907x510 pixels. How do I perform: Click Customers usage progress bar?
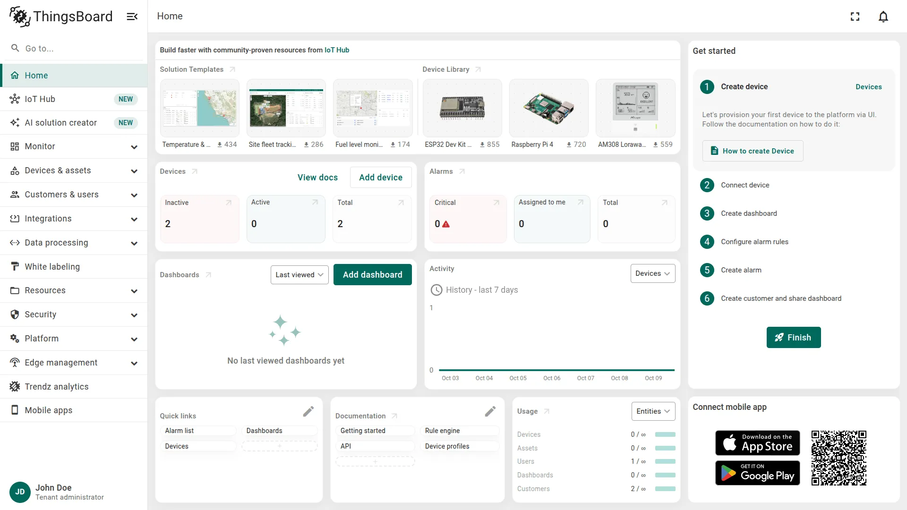[665, 489]
